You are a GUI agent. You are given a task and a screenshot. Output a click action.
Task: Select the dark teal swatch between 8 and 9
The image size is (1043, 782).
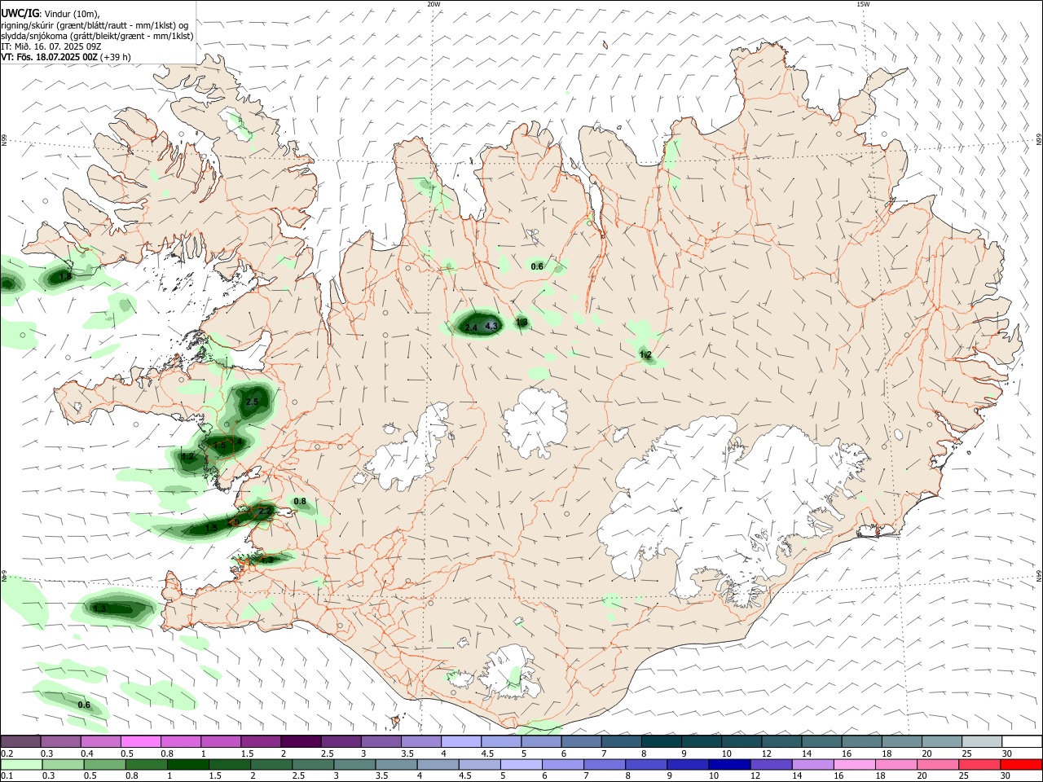pyautogui.click(x=661, y=741)
